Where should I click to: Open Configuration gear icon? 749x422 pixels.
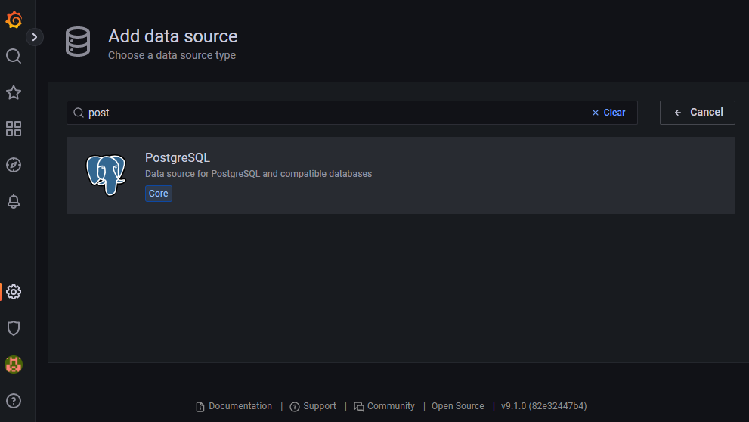tap(14, 292)
